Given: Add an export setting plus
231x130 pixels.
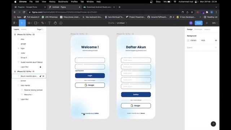Looking at the screenshot, I should (x=216, y=47).
